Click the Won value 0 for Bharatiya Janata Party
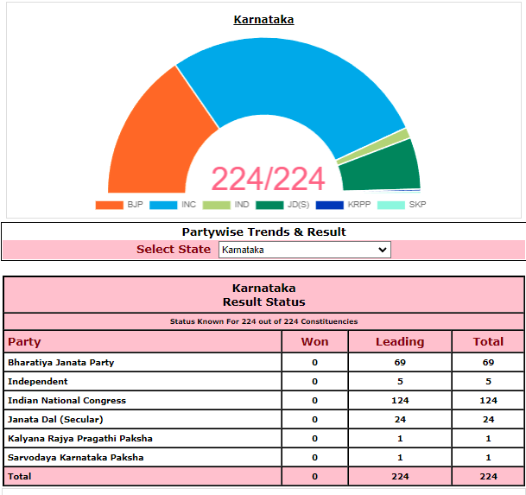The width and height of the screenshot is (526, 495). [314, 363]
